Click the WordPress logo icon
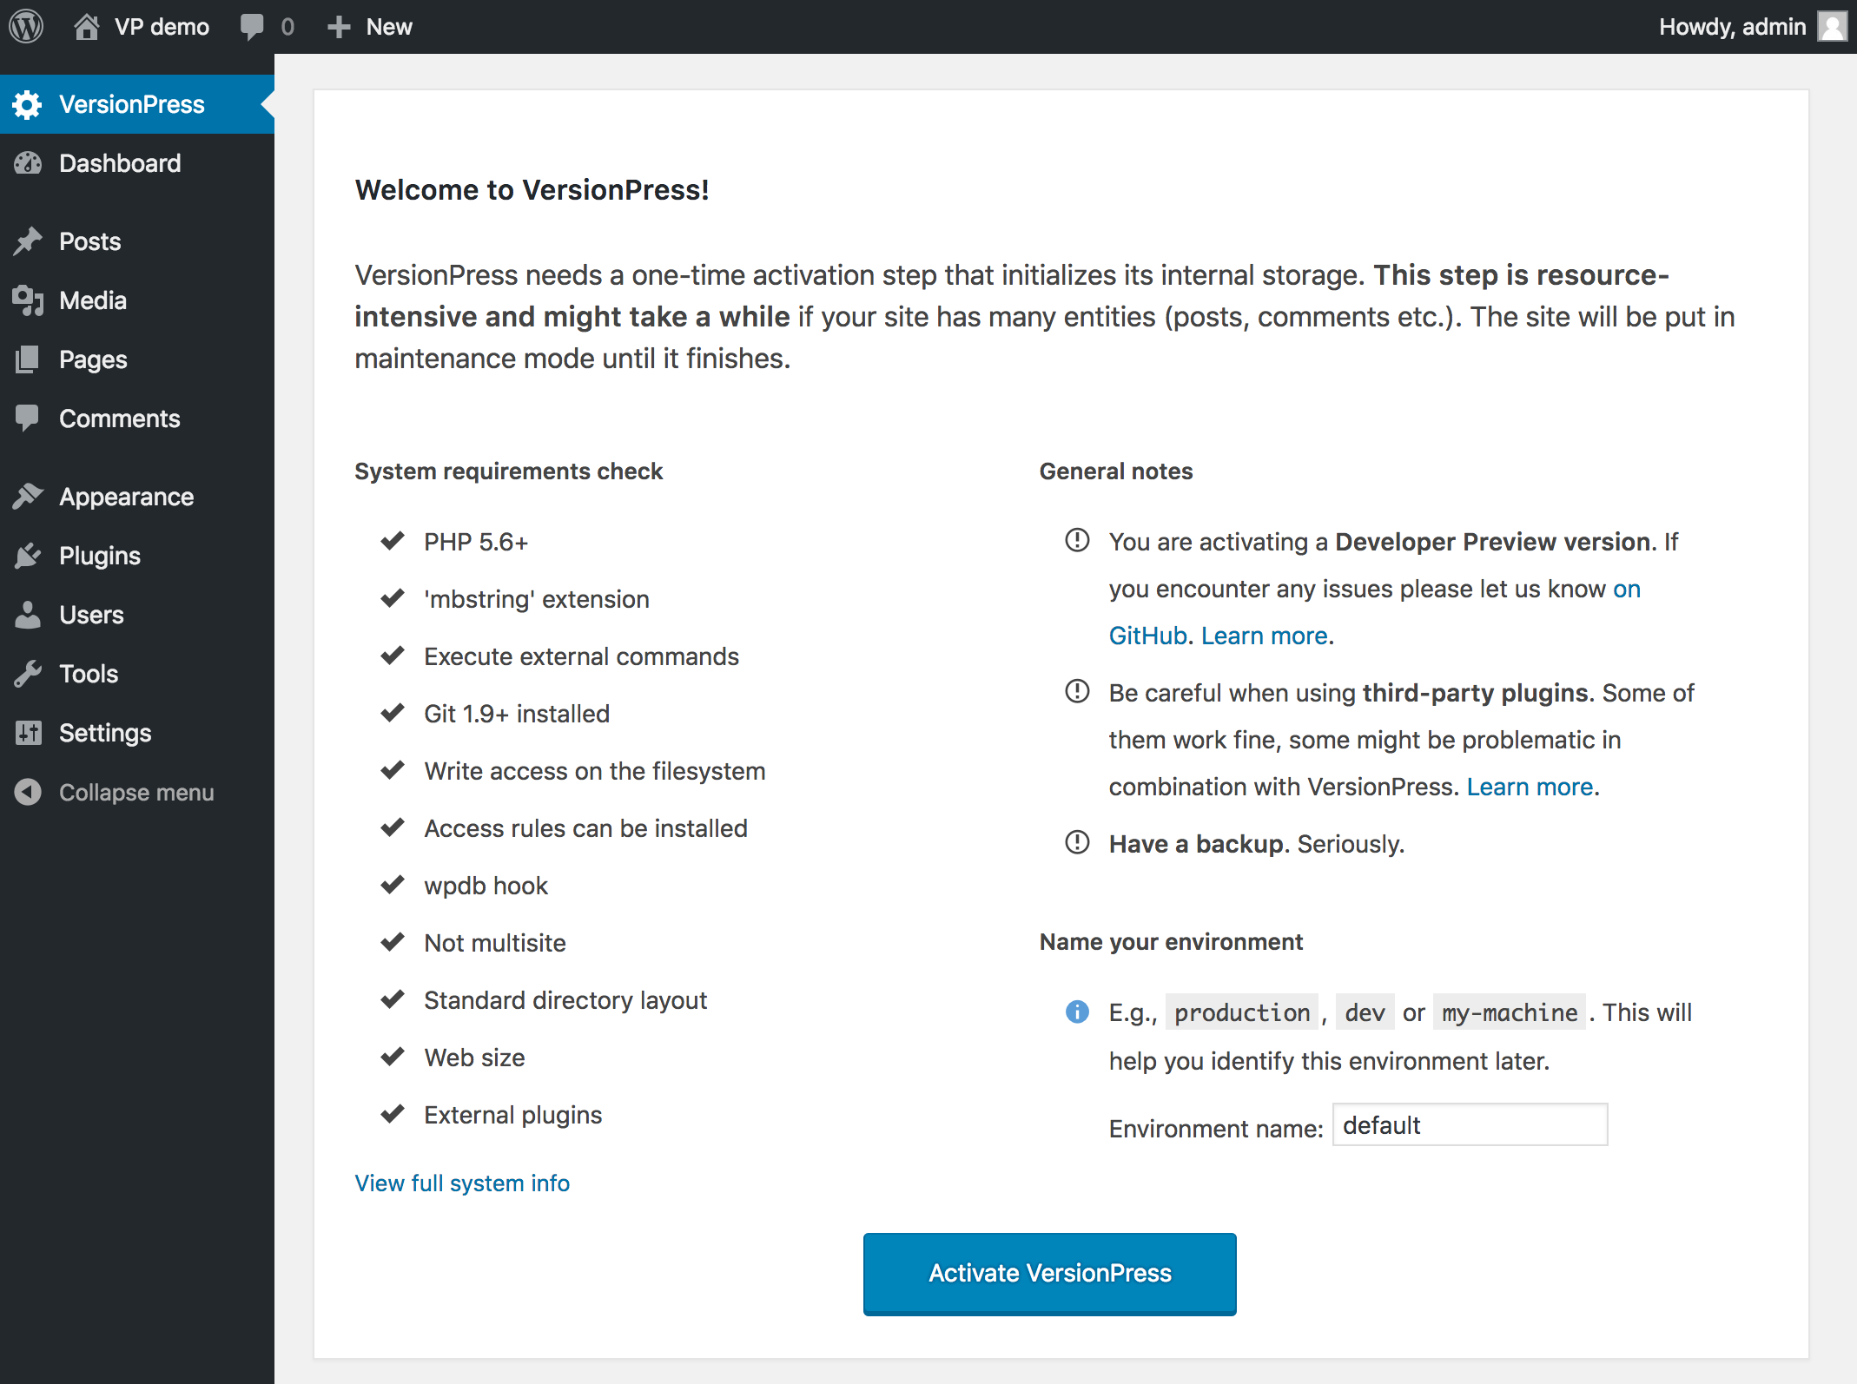Viewport: 1857px width, 1384px height. coord(26,27)
